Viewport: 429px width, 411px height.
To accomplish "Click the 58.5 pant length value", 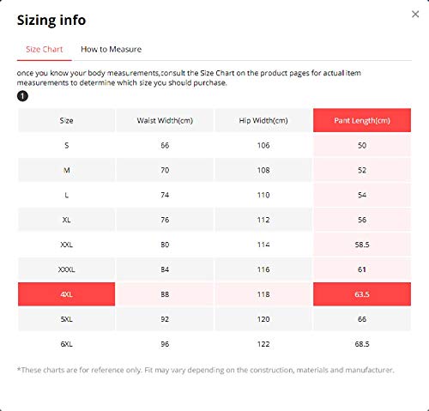I will coord(362,245).
